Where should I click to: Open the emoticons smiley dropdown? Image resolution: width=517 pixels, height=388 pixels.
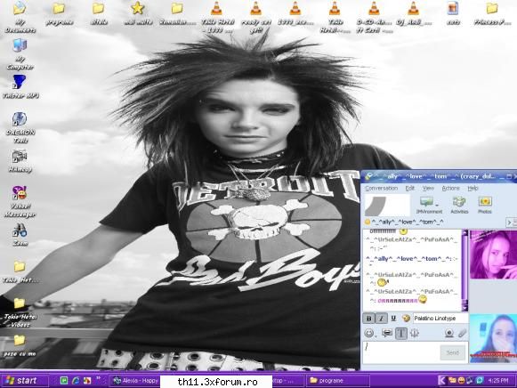(370, 333)
